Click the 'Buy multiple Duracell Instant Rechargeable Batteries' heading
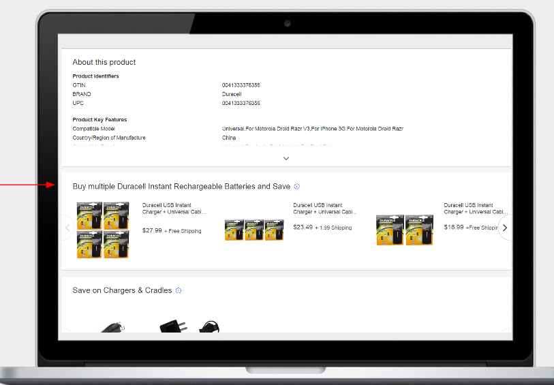The height and width of the screenshot is (385, 554). coord(181,187)
